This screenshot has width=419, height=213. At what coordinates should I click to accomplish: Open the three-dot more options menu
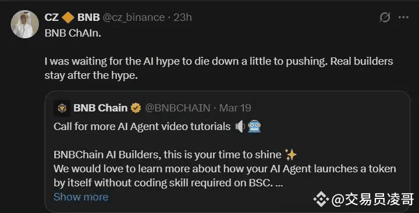403,17
